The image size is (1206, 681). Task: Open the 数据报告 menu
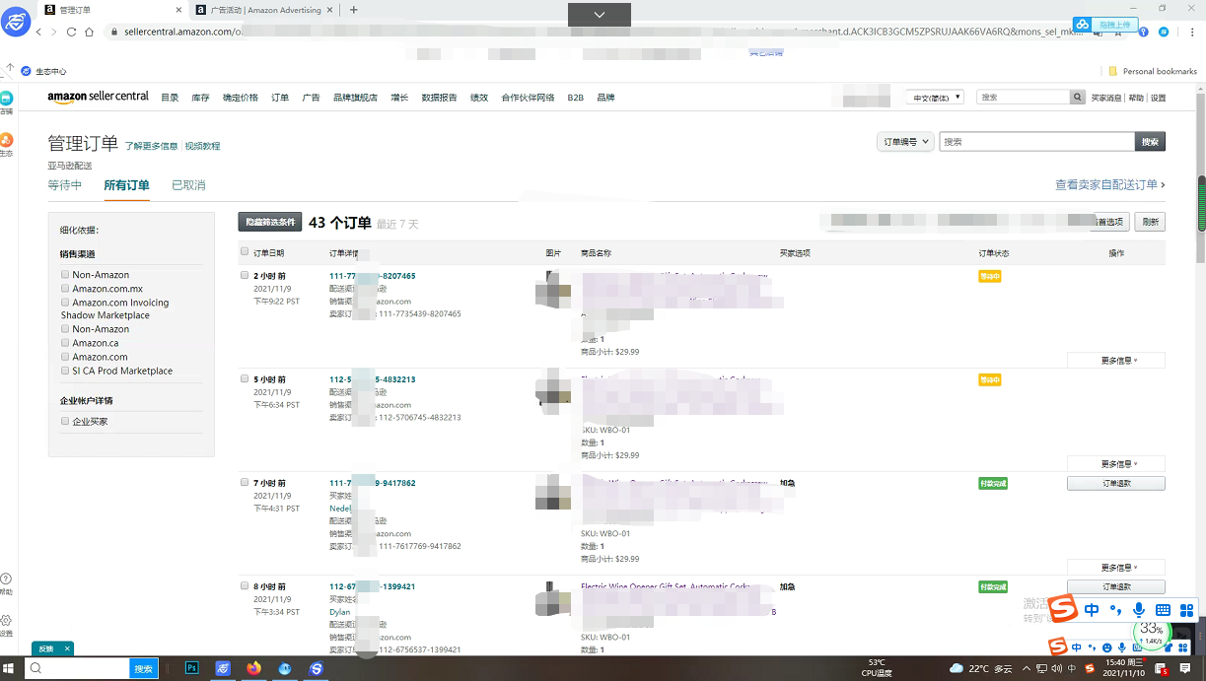439,98
